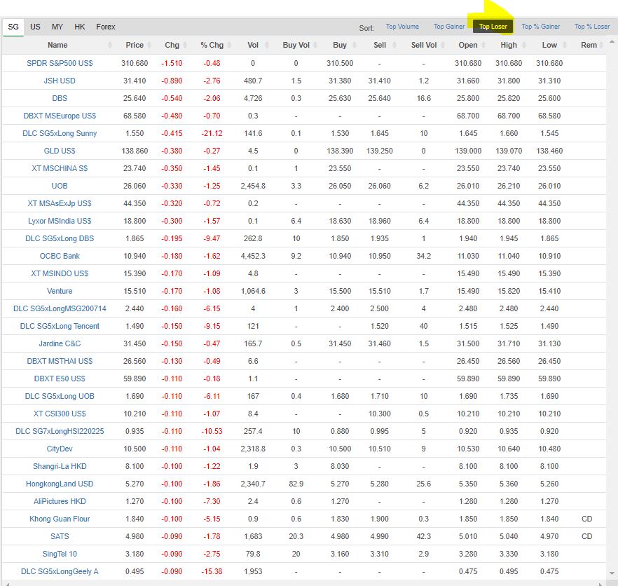Image resolution: width=618 pixels, height=586 pixels.
Task: Open DLC SG7xLongHSI220225 link
Action: coord(60,431)
